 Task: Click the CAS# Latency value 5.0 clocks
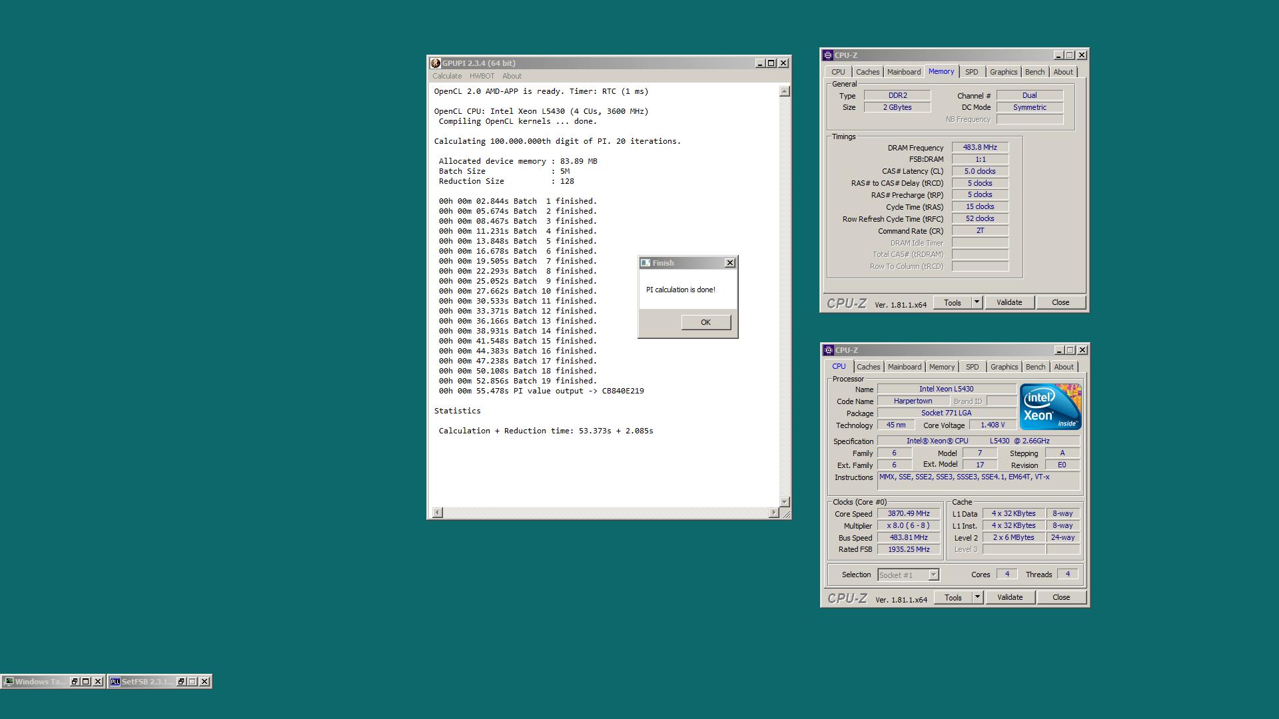coord(980,171)
